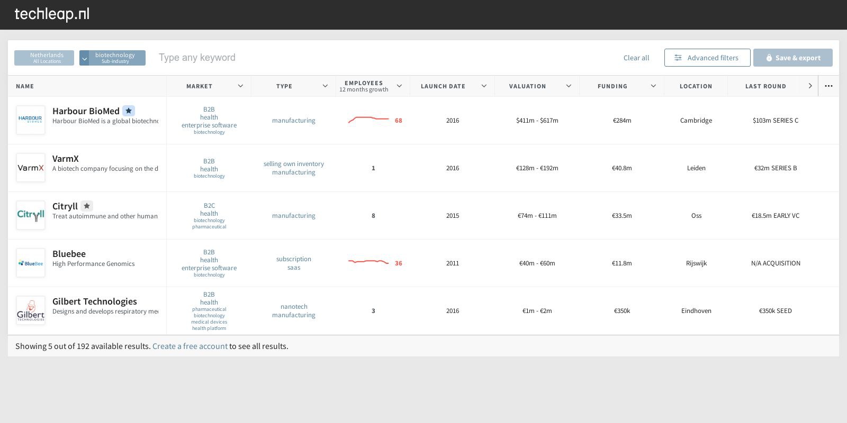Click health platform tag in Gilbert row
The image size is (847, 423).
pyautogui.click(x=209, y=328)
